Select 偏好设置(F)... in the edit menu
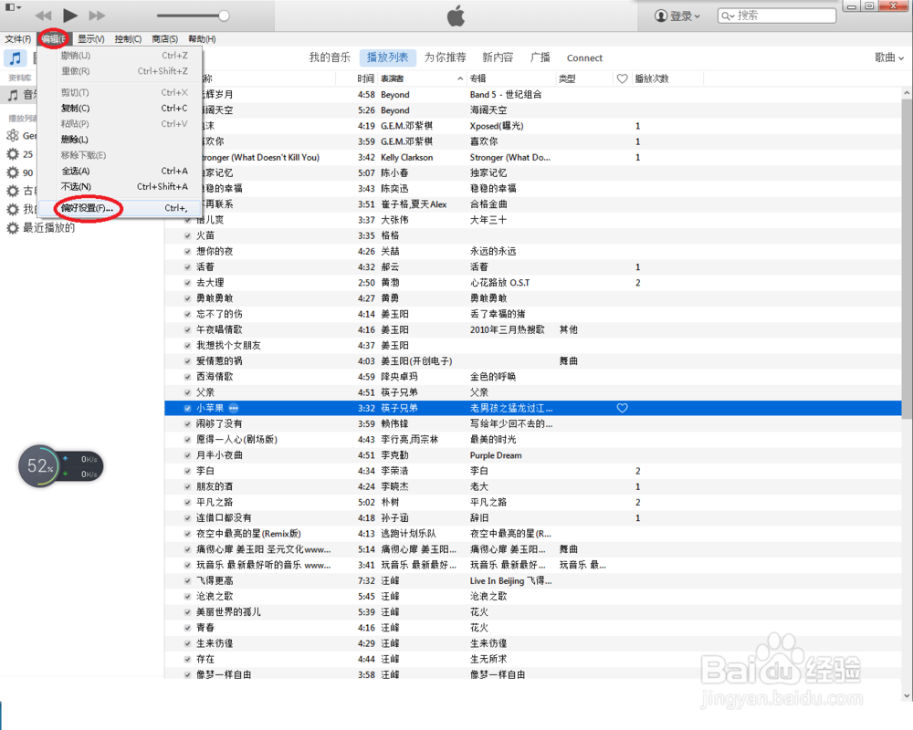Screen dimensions: 913x730 (121, 208)
